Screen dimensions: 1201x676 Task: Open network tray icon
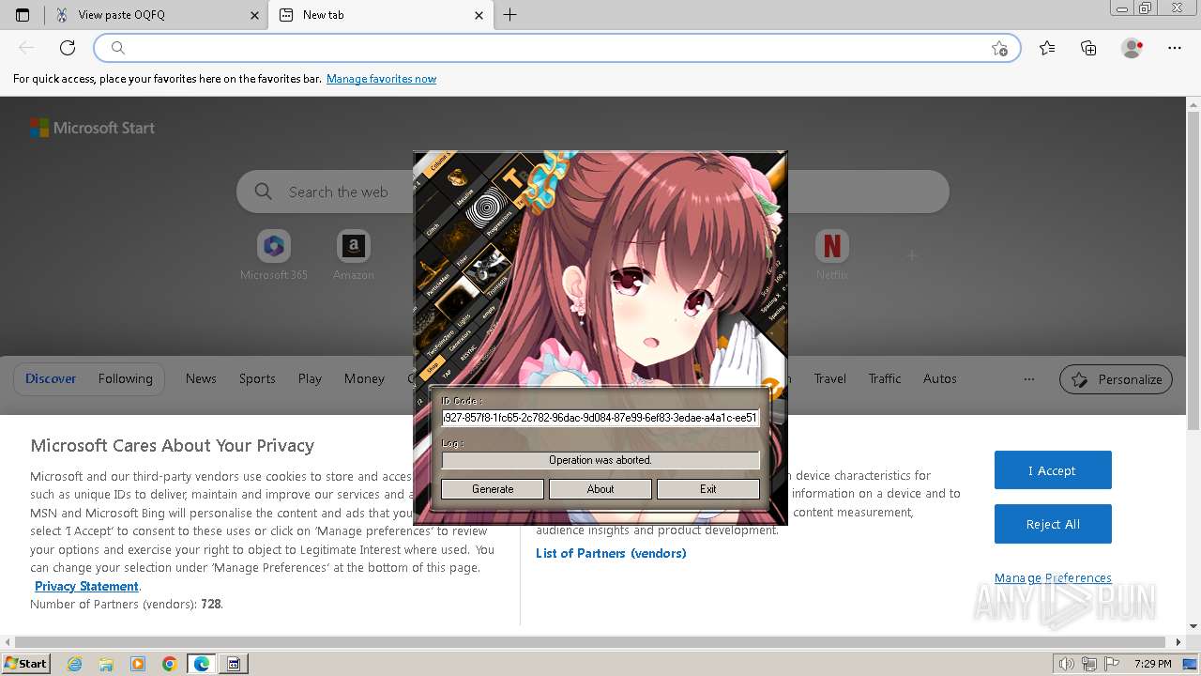(x=1089, y=664)
